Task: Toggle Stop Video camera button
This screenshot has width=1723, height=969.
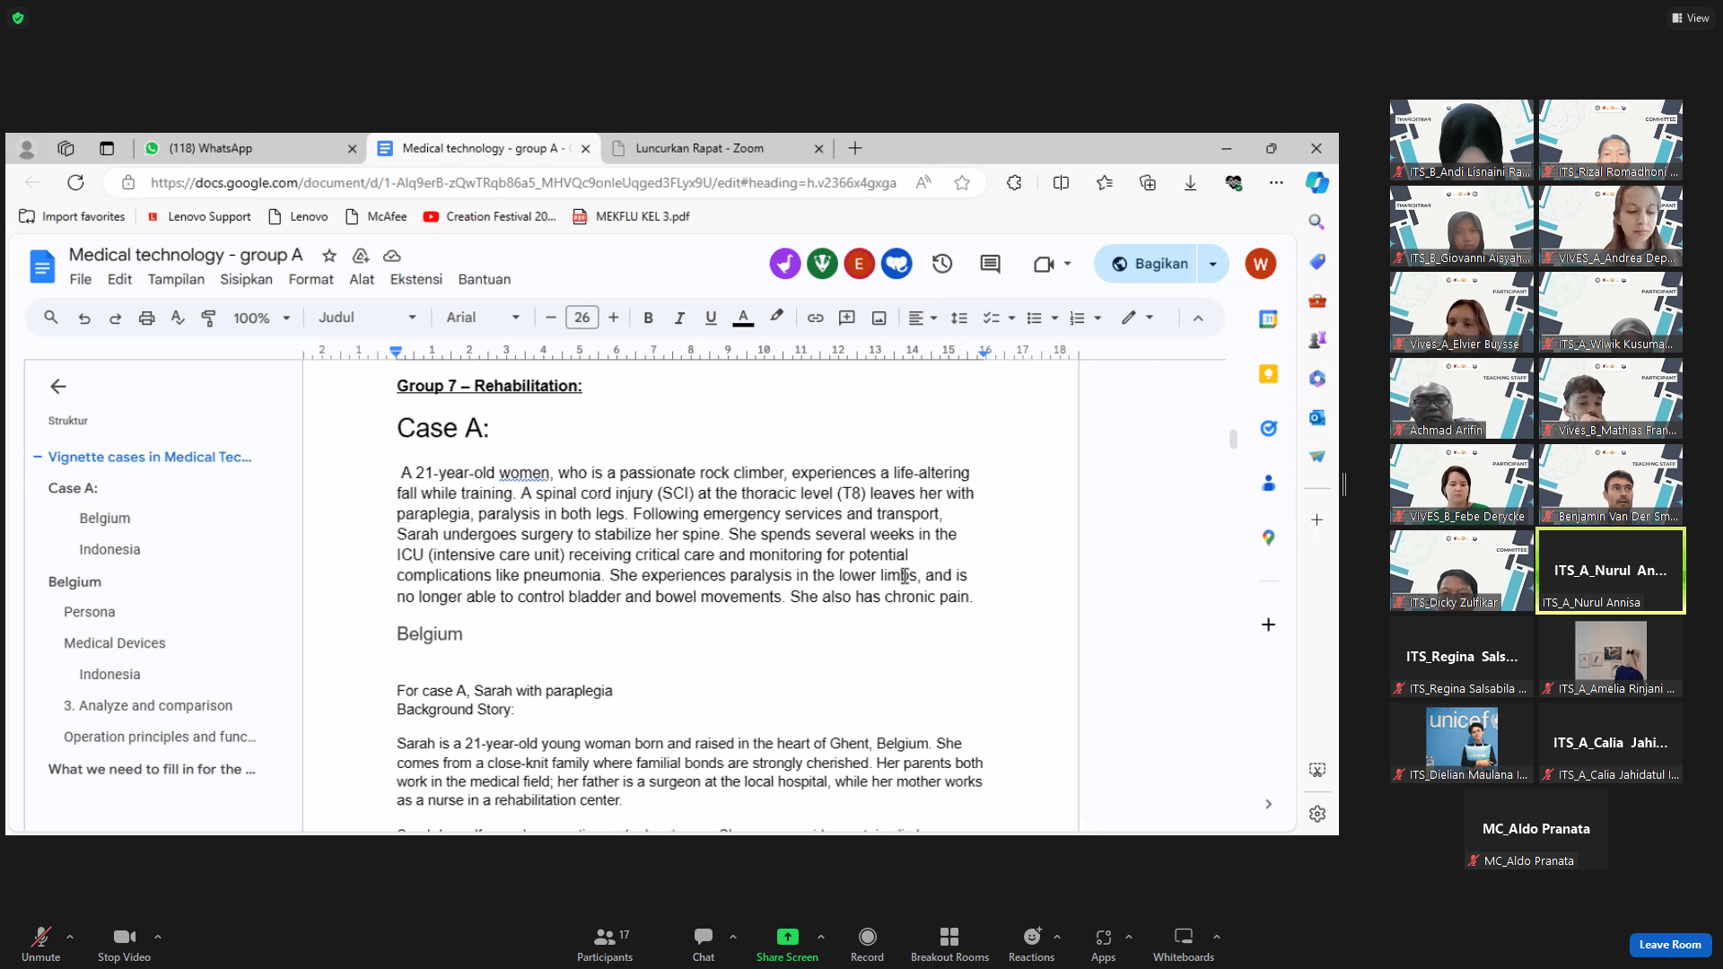Action: point(124,937)
